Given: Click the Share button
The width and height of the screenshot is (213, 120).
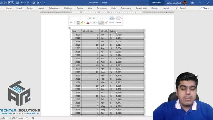Looking at the screenshot, I should click(x=205, y=8).
